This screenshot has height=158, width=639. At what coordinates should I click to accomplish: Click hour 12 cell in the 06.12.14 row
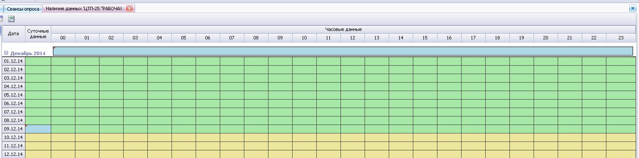point(353,103)
